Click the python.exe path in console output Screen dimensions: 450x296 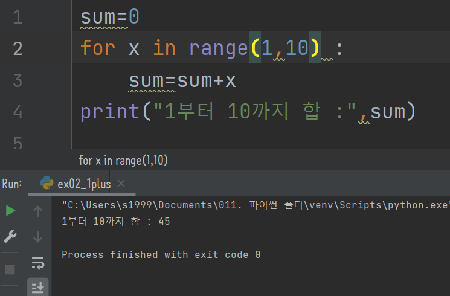point(256,205)
